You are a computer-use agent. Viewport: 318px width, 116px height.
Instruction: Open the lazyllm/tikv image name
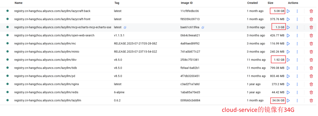tap(45, 60)
